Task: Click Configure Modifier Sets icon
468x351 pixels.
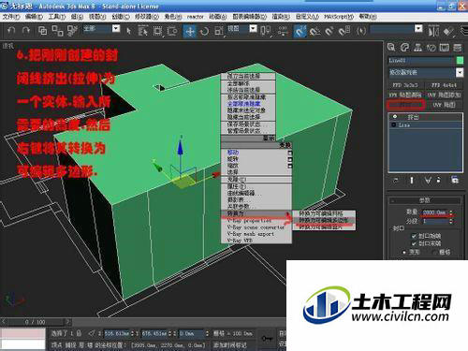Action: pos(455,180)
